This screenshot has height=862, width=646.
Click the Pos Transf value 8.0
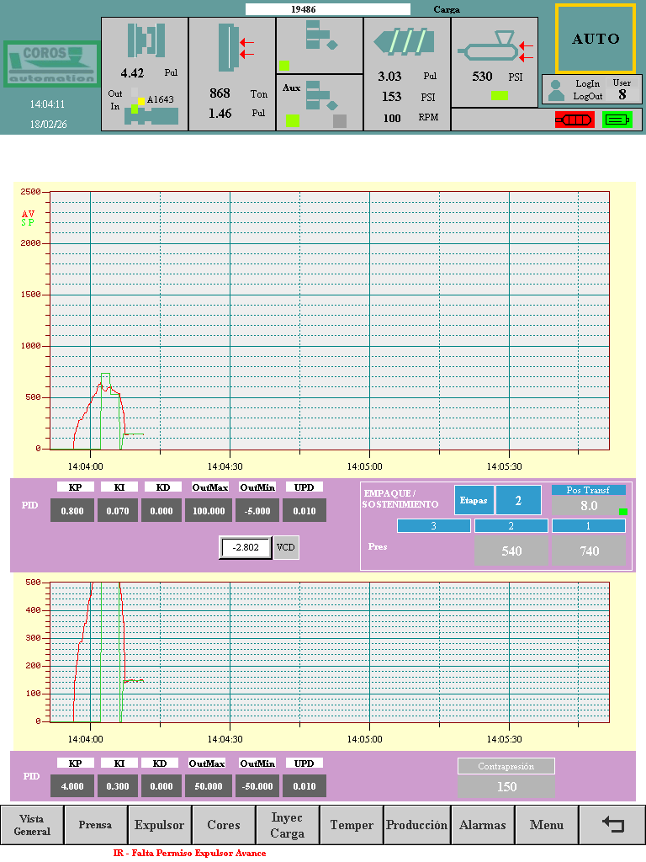[x=589, y=506]
